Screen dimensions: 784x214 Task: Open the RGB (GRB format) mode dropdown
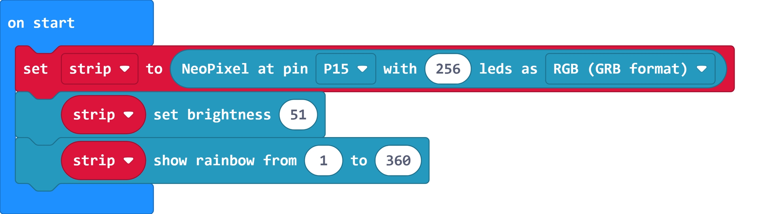click(x=630, y=69)
